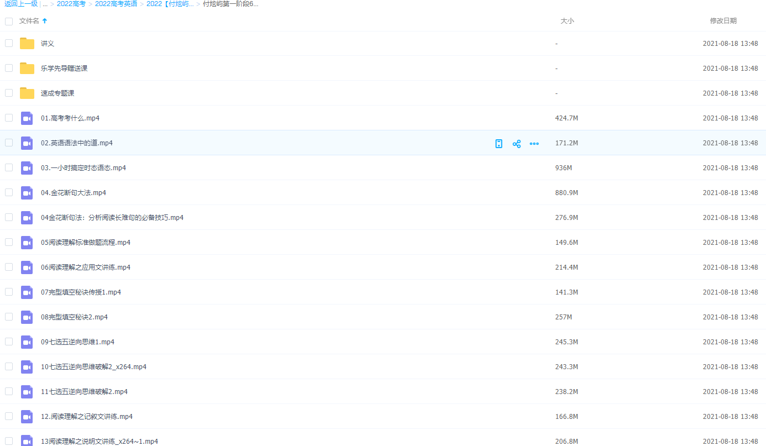Click the share icon on 02.英语语法中的道.mp4 row
Image resolution: width=766 pixels, height=446 pixels.
(x=517, y=144)
